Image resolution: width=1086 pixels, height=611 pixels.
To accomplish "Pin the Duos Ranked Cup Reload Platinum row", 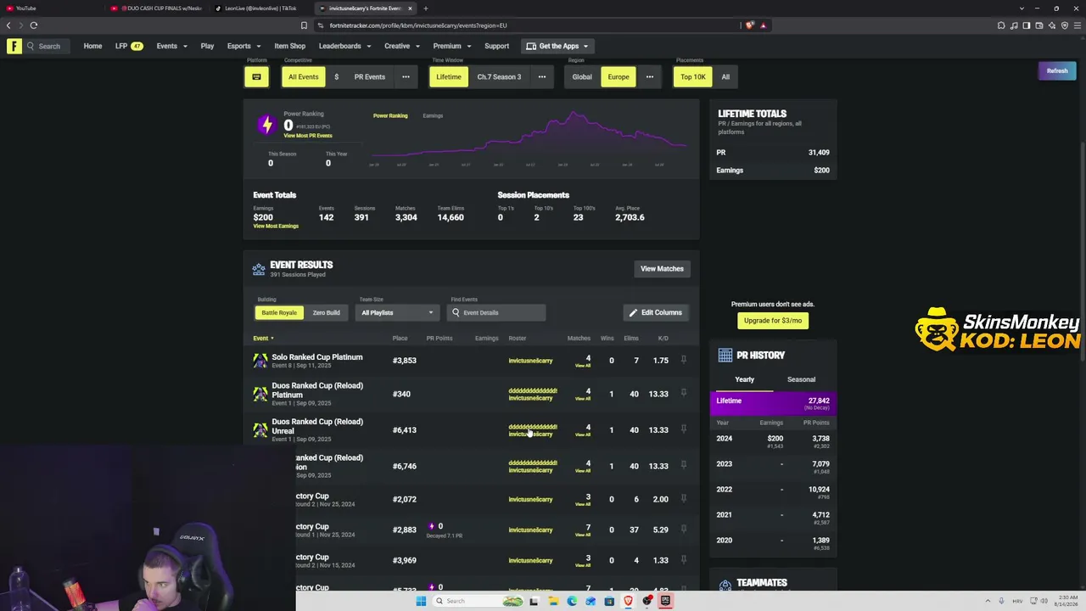I will coord(683,394).
